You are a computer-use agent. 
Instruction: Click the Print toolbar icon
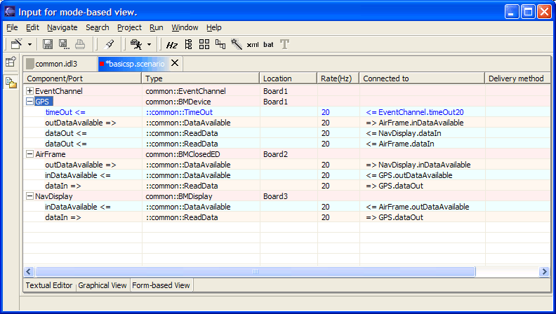coord(80,44)
